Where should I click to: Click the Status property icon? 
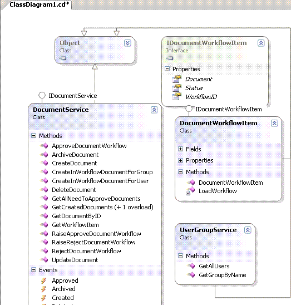[x=176, y=88]
